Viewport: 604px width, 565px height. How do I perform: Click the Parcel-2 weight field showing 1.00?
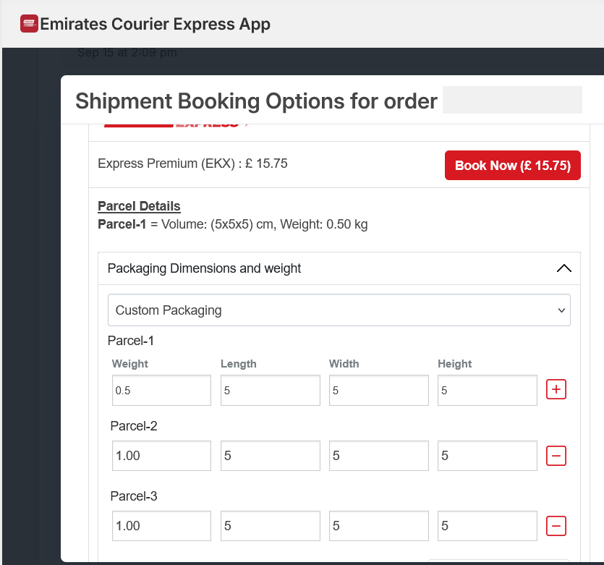161,456
